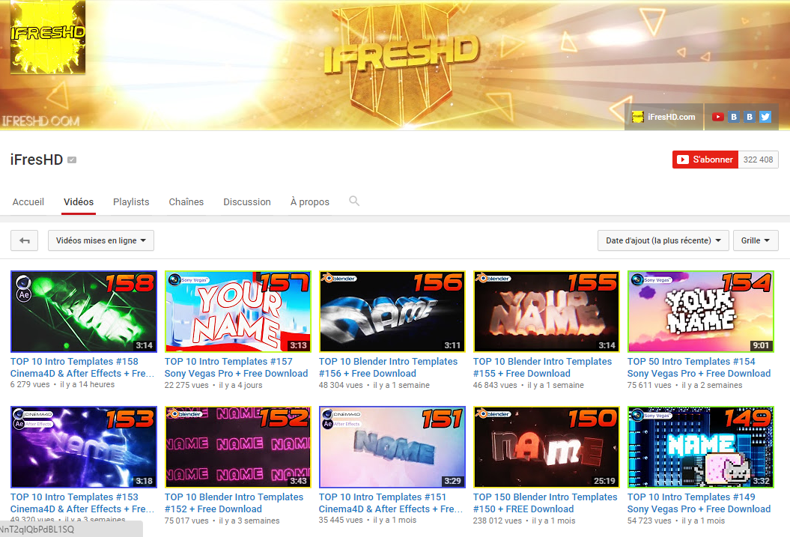Open thumbnail of Blender Intro Templates #155
Image resolution: width=790 pixels, height=537 pixels.
click(546, 312)
